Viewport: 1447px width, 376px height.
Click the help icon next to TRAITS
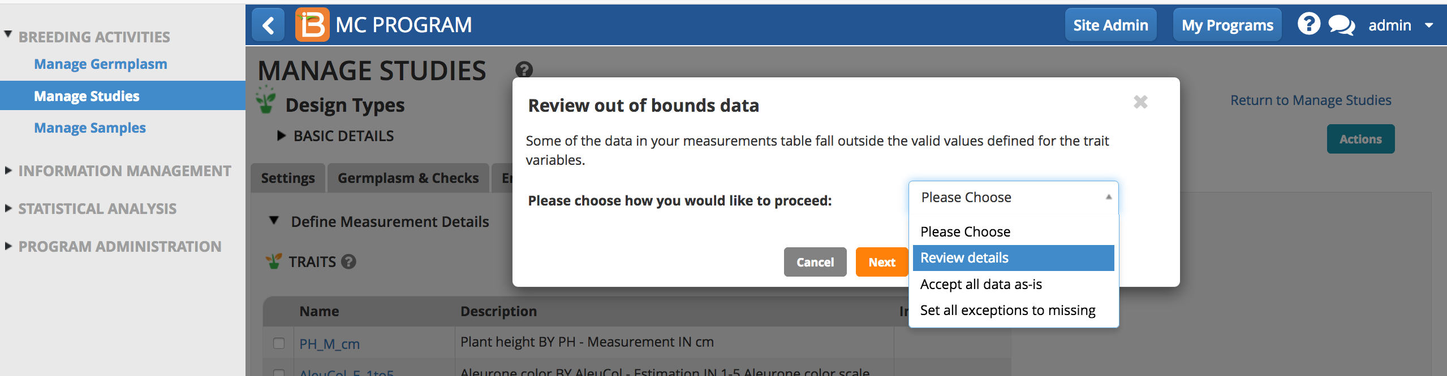tap(349, 261)
